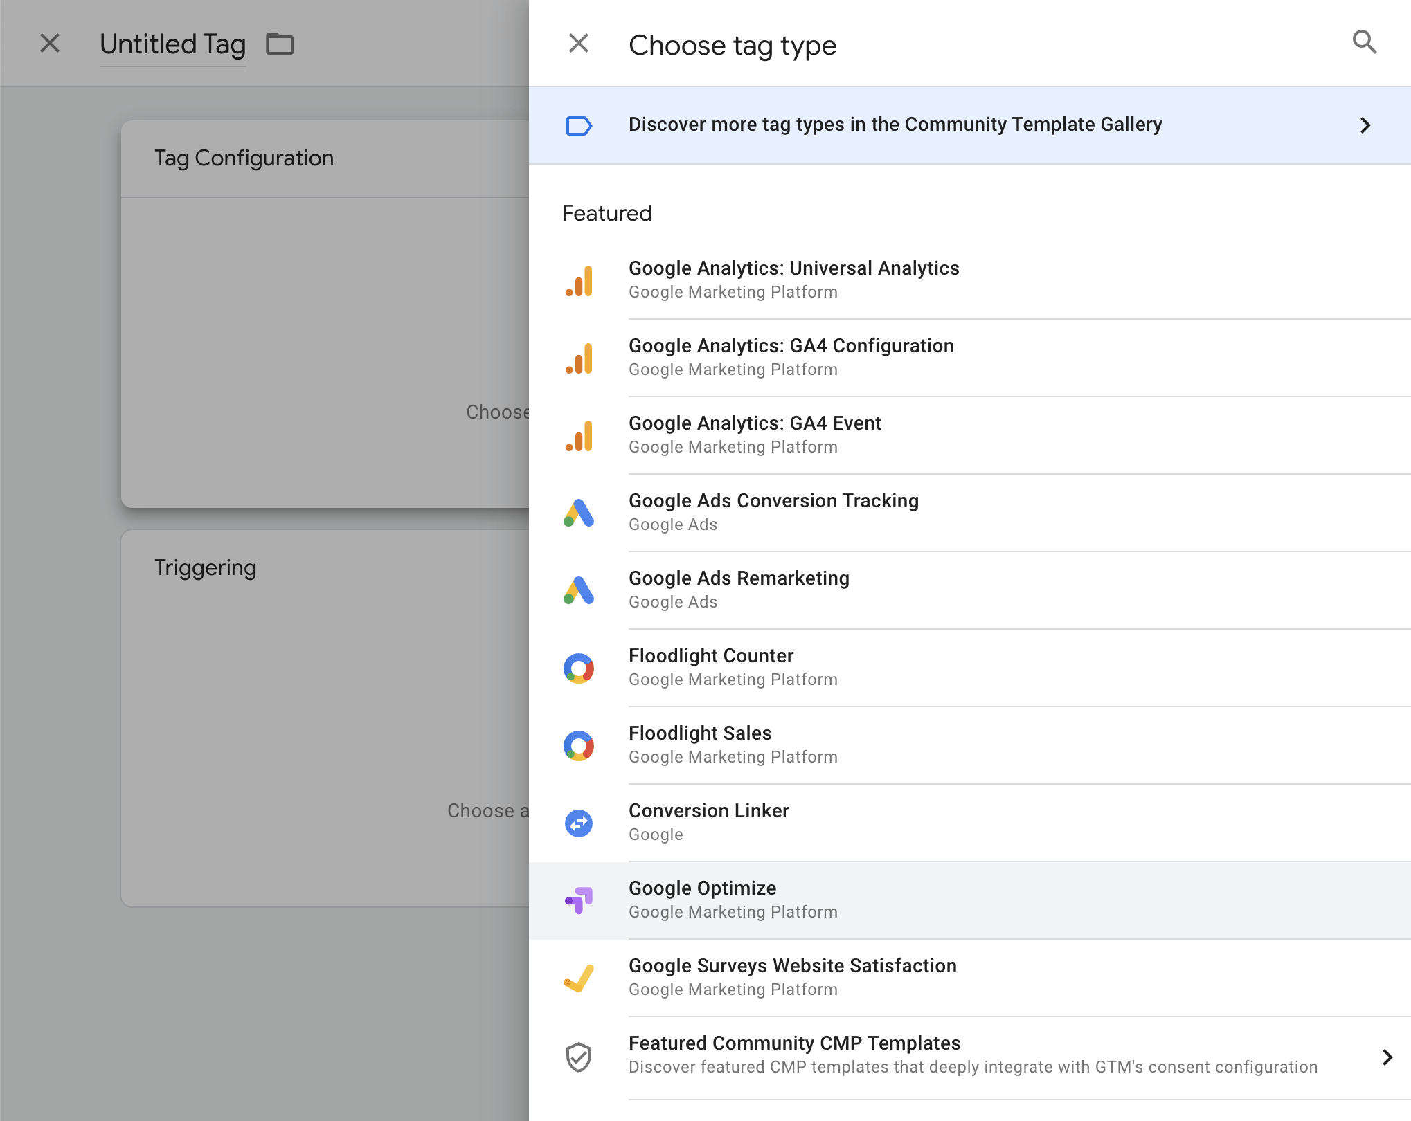The image size is (1411, 1121).
Task: Click the Conversion Linker arrows icon
Action: click(579, 823)
